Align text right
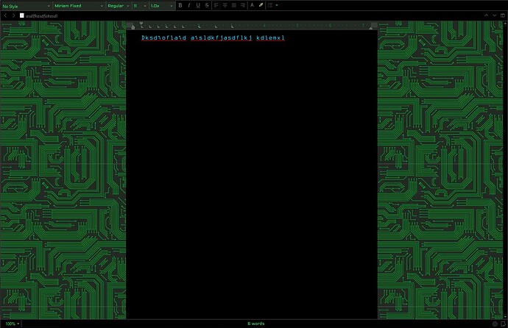The width and height of the screenshot is (508, 328). [243, 5]
